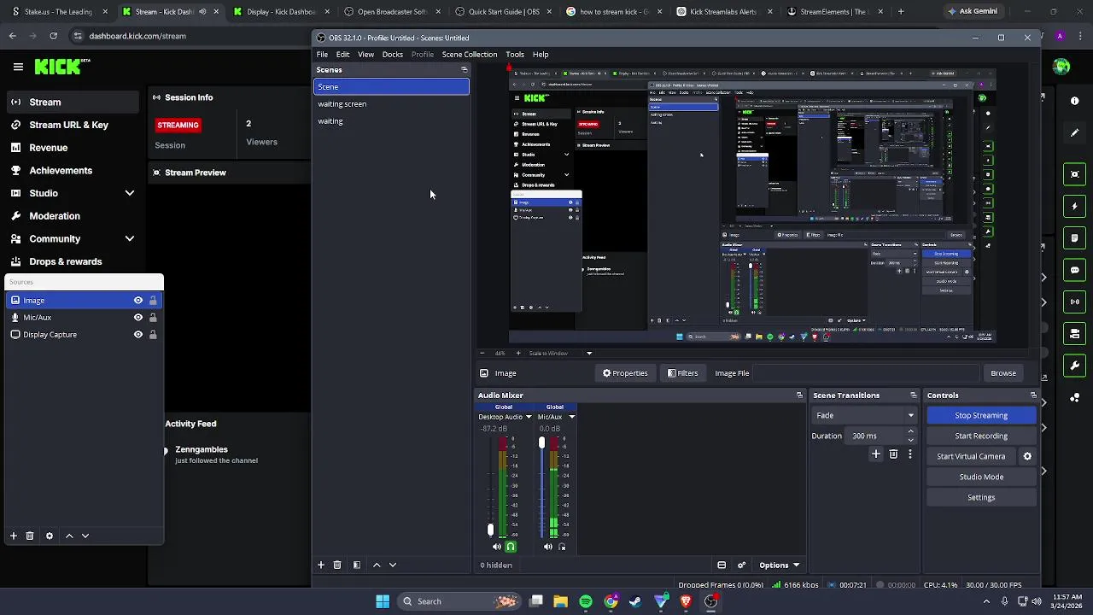Screen dimensions: 1093x615
Task: Zoom in the preview with plus
Action: [517, 353]
